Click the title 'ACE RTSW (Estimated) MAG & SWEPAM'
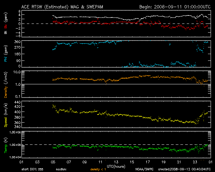Screen dimensions: 215x172 (62, 7)
